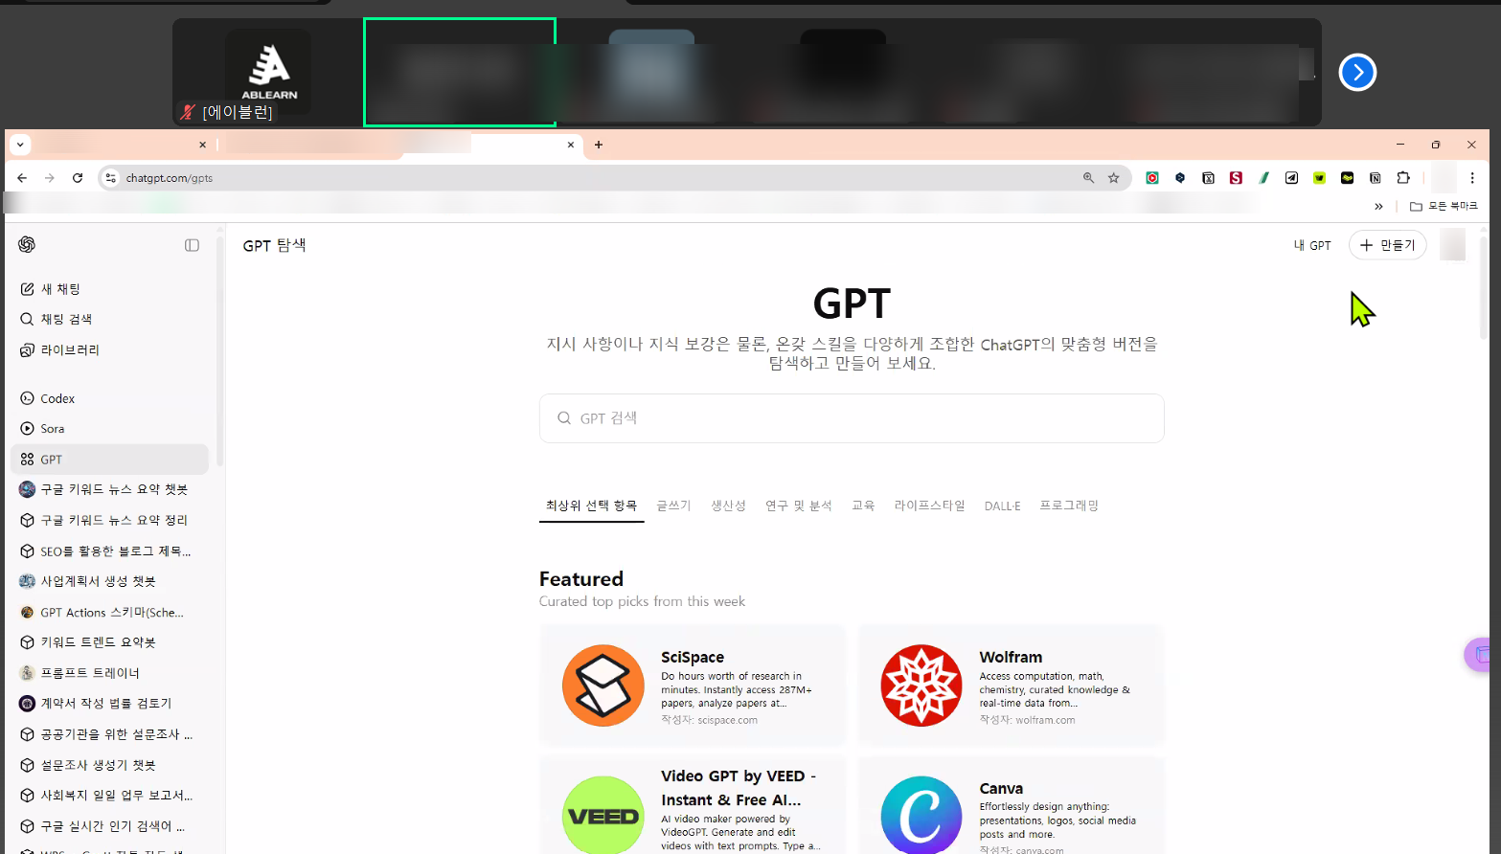The height and width of the screenshot is (854, 1501).
Task: Open the Canva featured GPT card
Action: click(x=1011, y=806)
